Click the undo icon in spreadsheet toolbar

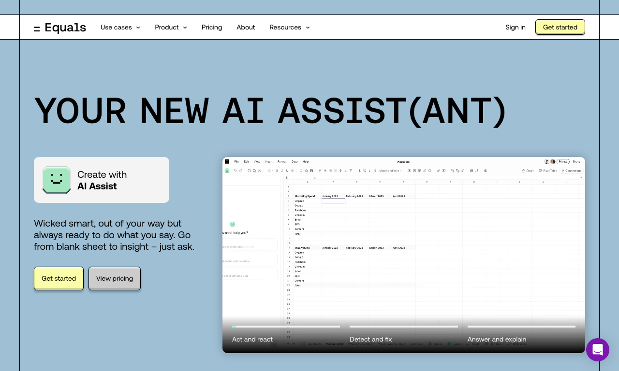click(236, 171)
